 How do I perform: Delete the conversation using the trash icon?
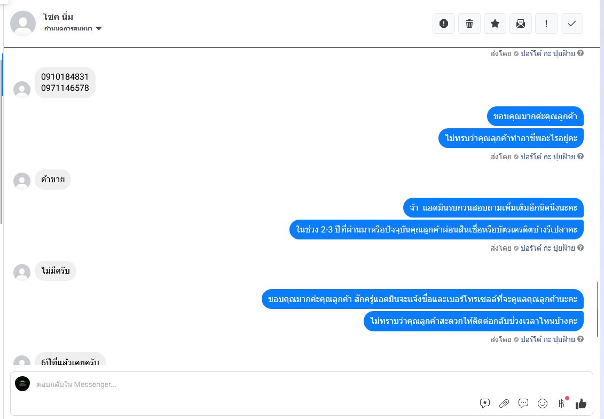469,24
